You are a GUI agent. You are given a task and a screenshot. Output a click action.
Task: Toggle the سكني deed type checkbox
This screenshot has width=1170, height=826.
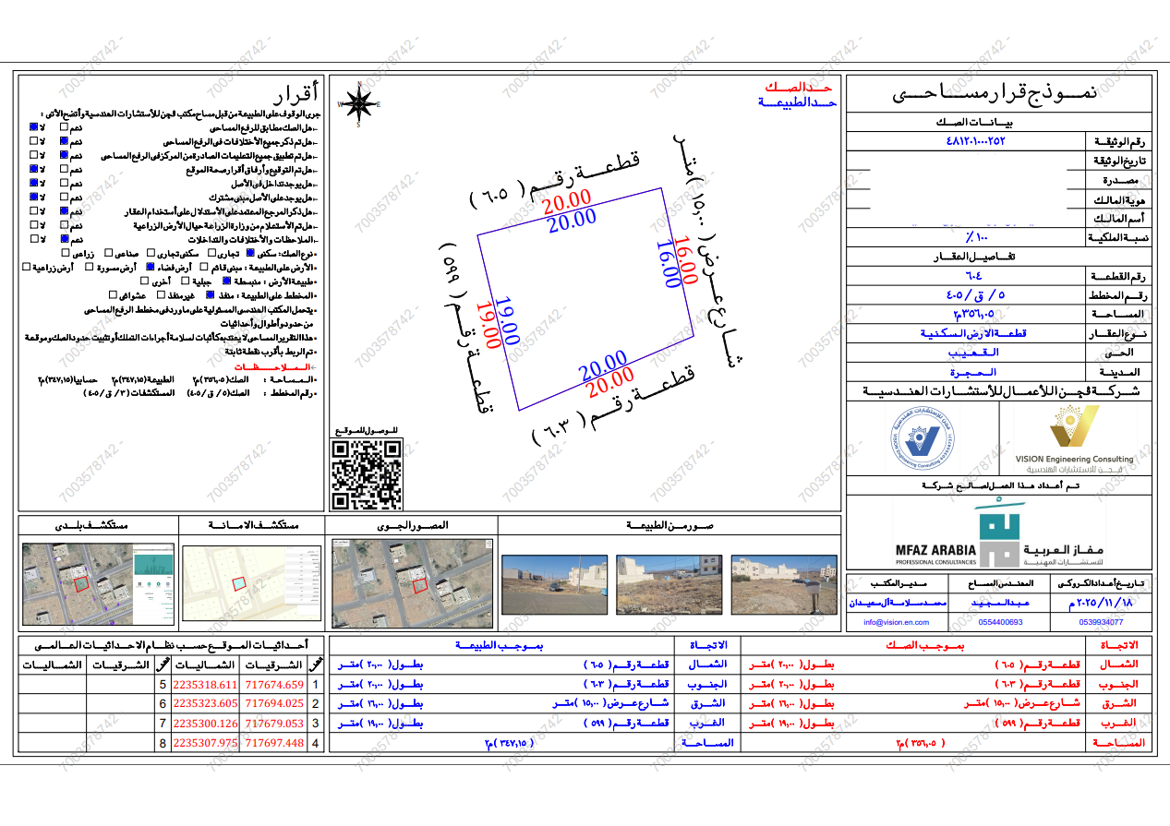click(250, 253)
